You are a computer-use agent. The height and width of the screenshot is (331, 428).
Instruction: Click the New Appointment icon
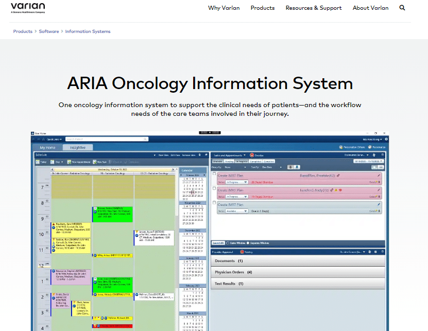(x=70, y=162)
